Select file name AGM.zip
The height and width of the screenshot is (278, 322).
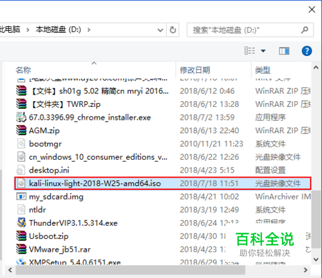pyautogui.click(x=44, y=131)
